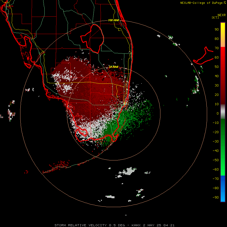Click the 80 value on the velocity scale
Image resolution: width=227 pixels, height=227 pixels.
[217, 39]
